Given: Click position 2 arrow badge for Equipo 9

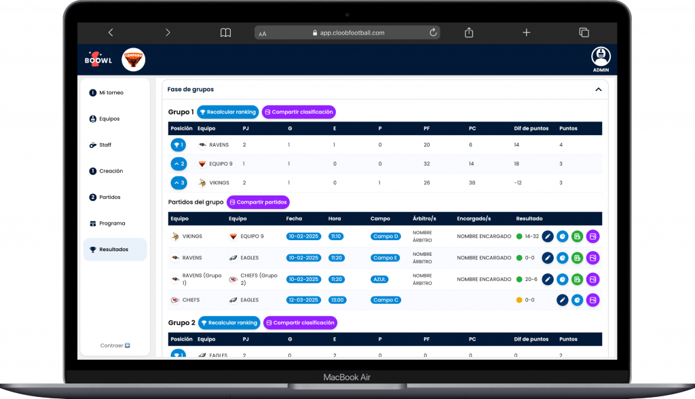Looking at the screenshot, I should (179, 164).
